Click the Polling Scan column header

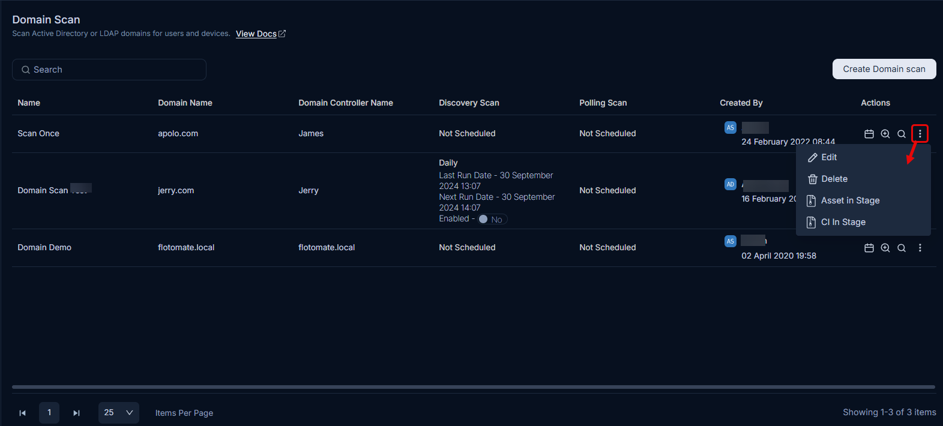click(x=603, y=103)
